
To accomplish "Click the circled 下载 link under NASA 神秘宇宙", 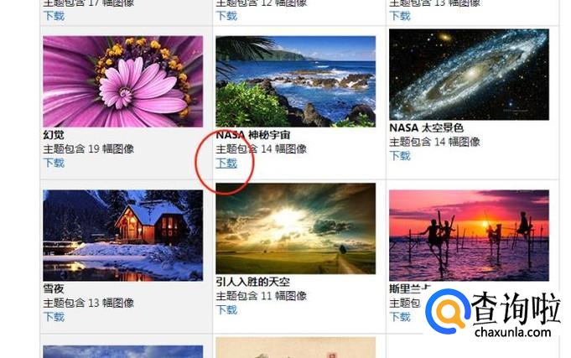I will pyautogui.click(x=226, y=163).
